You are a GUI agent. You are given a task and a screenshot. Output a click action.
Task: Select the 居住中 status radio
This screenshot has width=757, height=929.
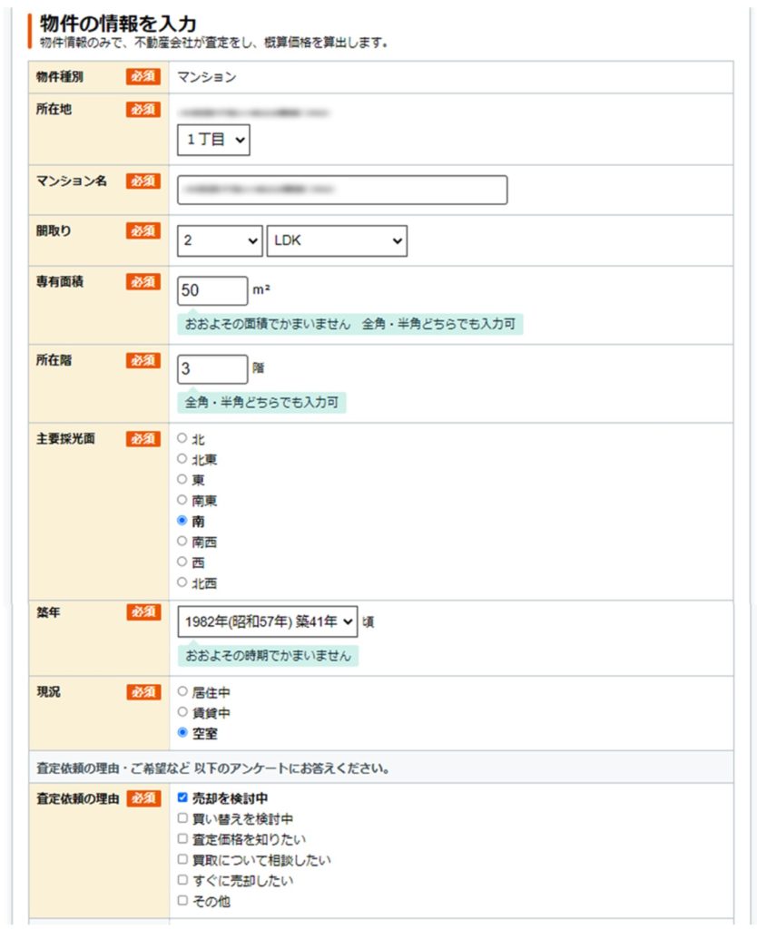182,691
